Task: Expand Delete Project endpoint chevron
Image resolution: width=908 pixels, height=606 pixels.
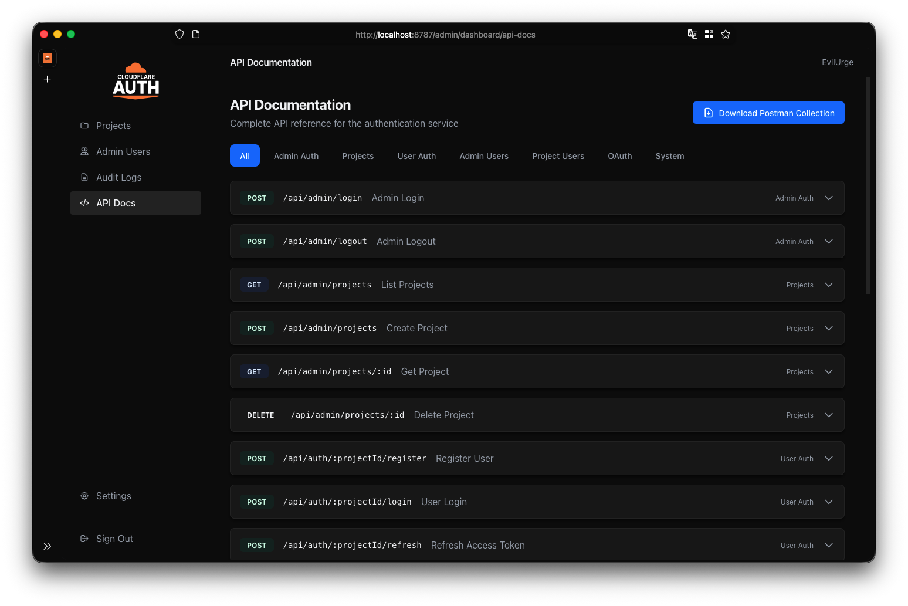Action: click(x=829, y=415)
